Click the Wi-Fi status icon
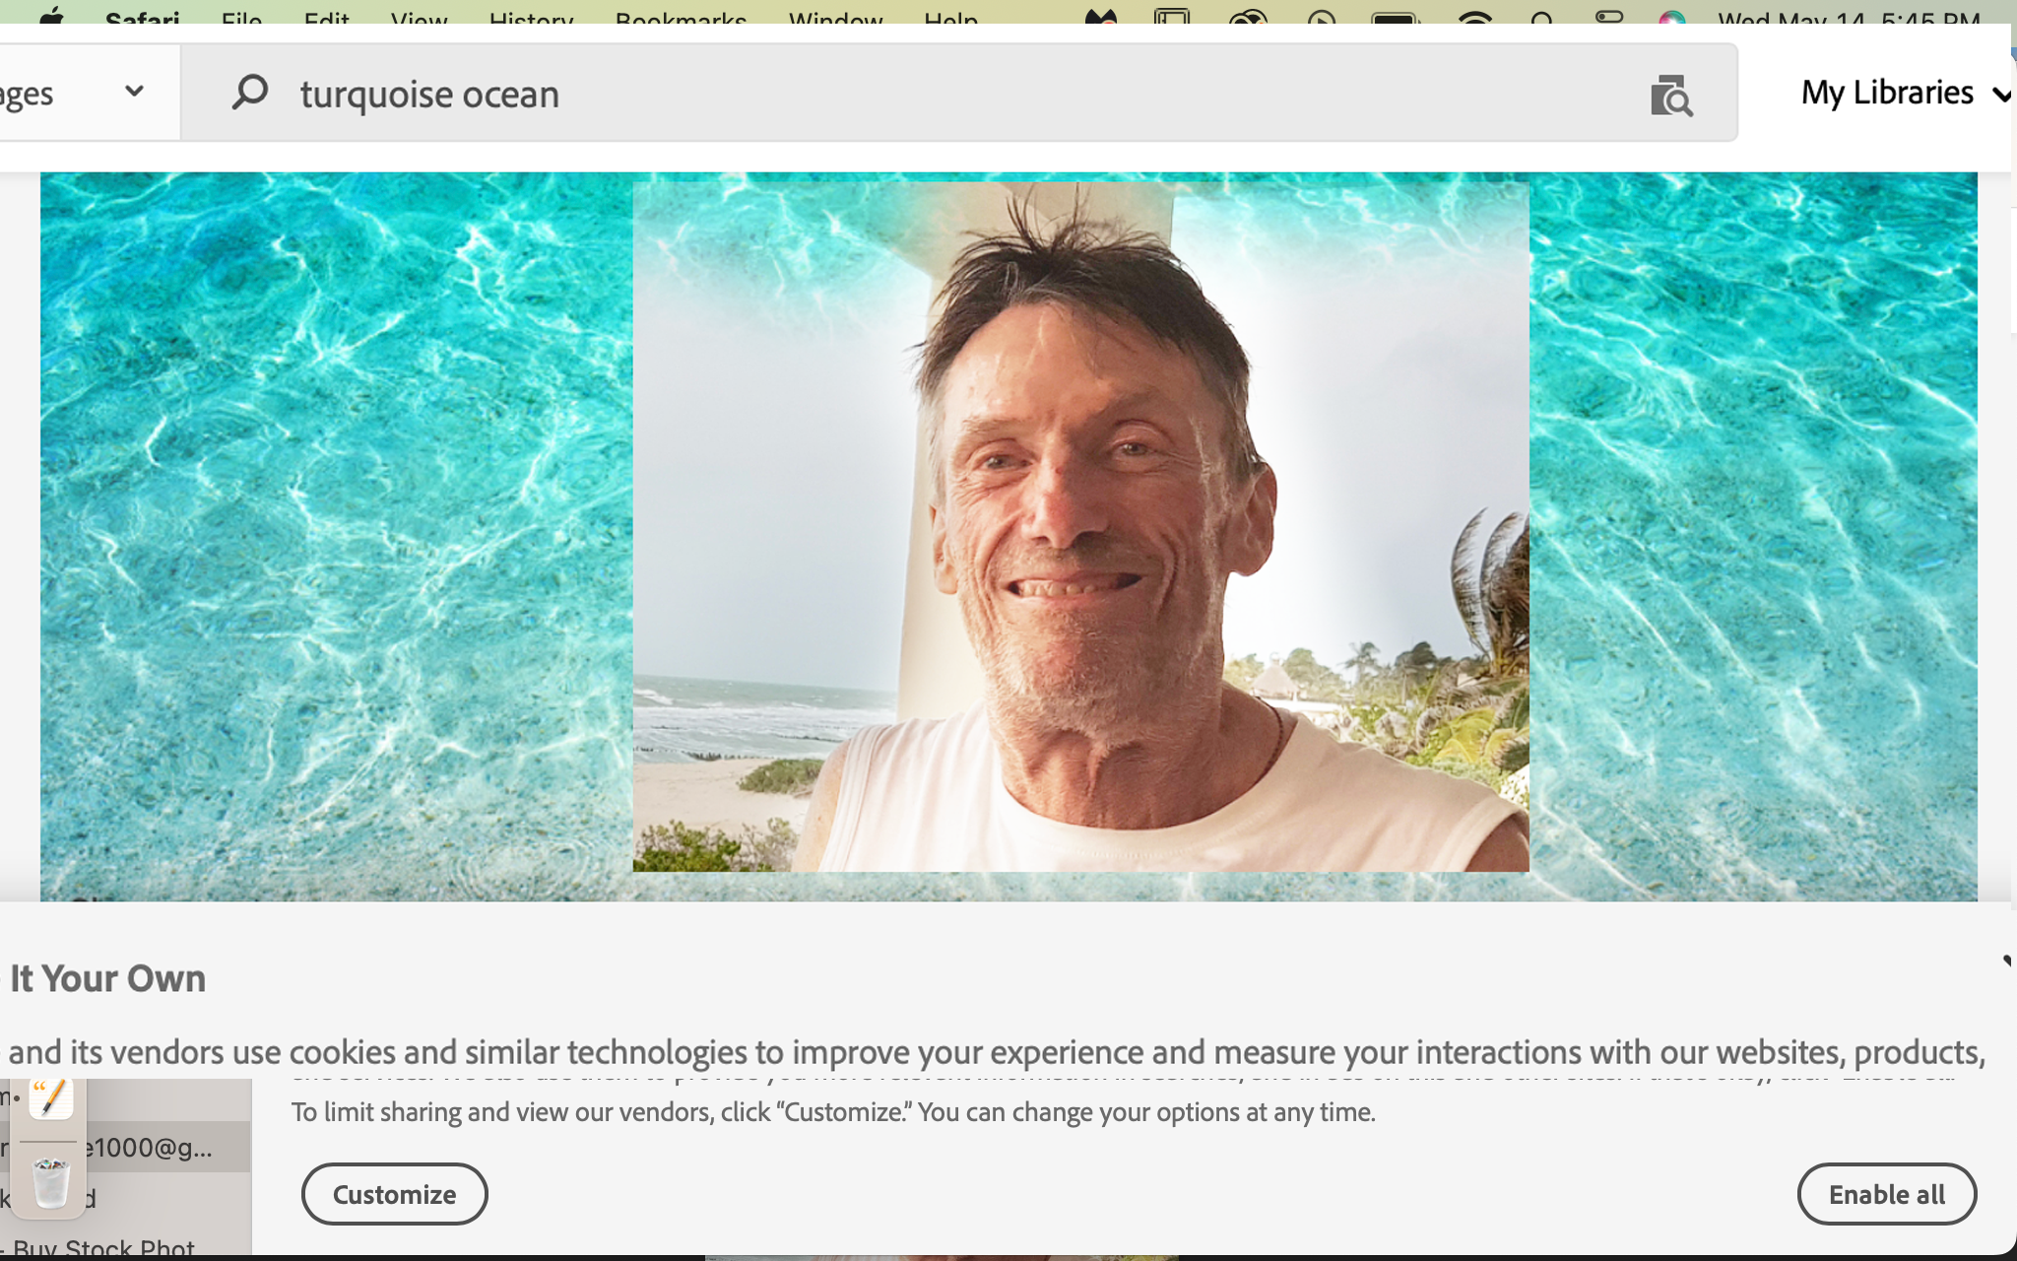 [1474, 19]
